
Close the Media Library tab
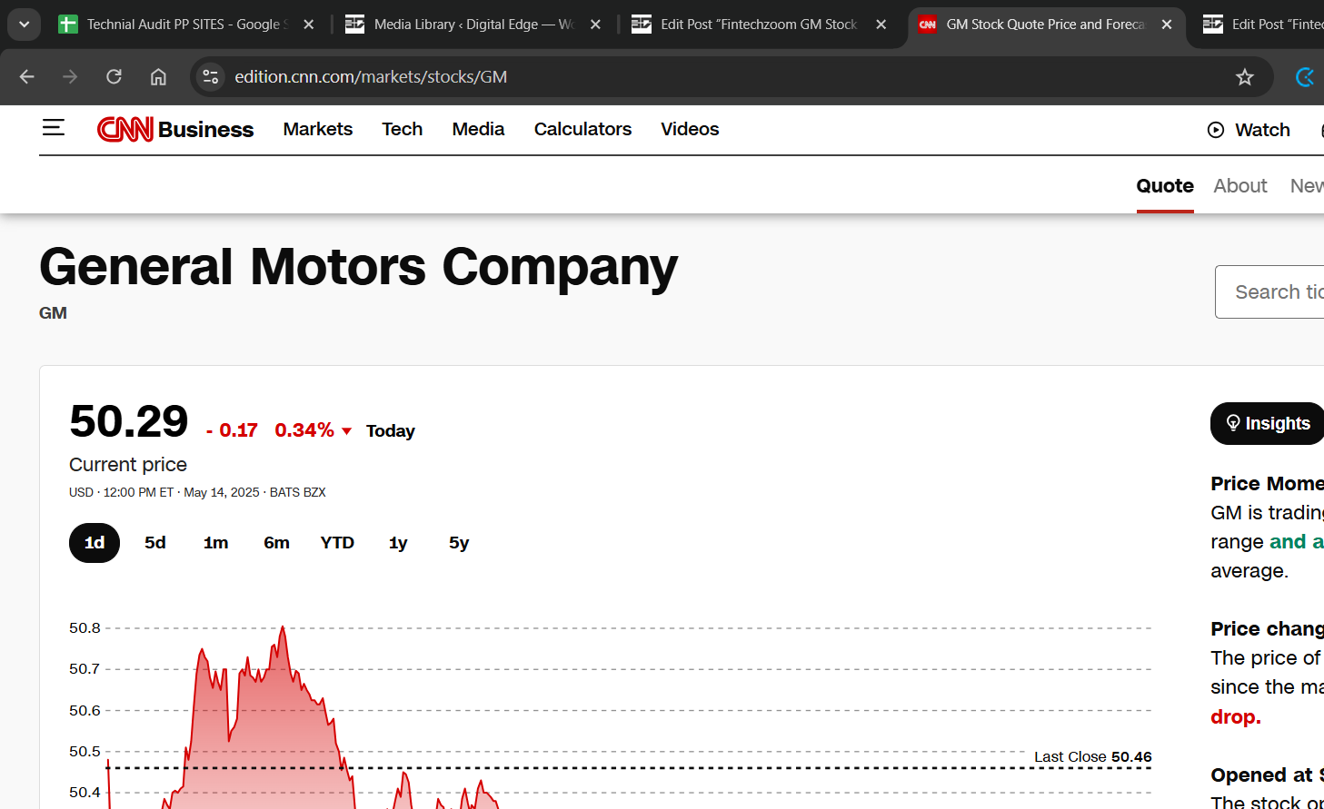pos(596,25)
